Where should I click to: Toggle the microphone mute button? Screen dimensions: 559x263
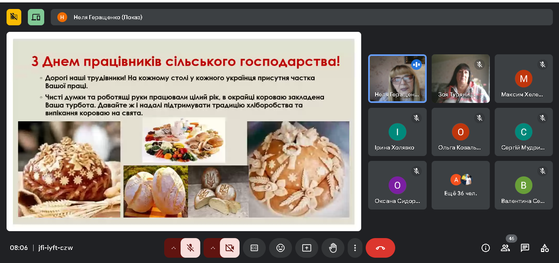tap(190, 248)
